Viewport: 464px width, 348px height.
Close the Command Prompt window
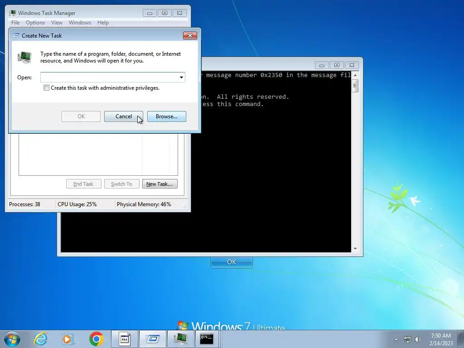[x=352, y=65]
